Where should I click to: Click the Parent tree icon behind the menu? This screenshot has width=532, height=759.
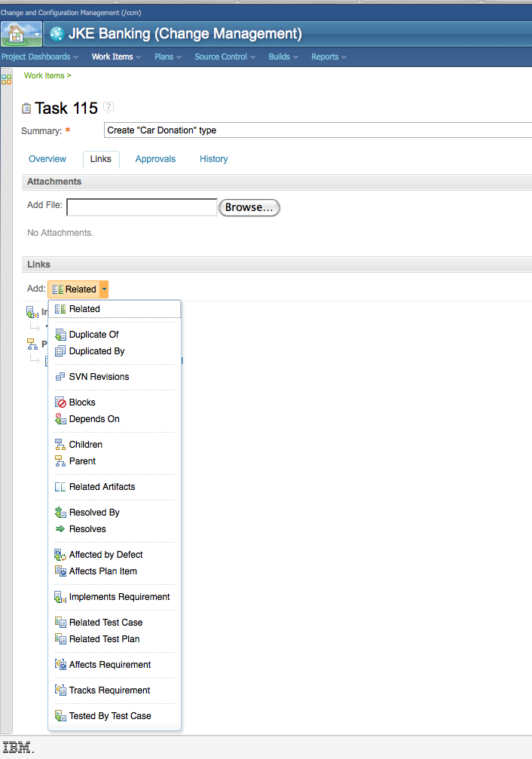[x=32, y=344]
